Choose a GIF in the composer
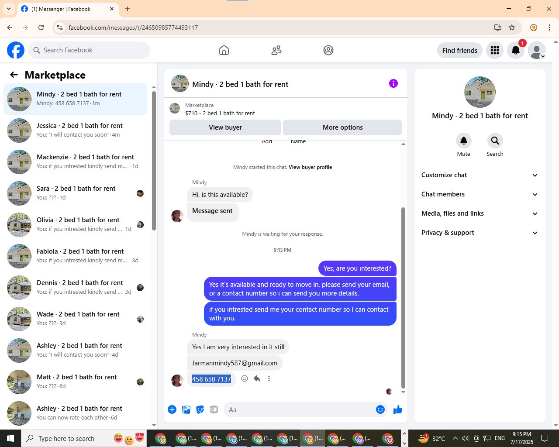Viewport: 559px width, 447px height. [214, 409]
